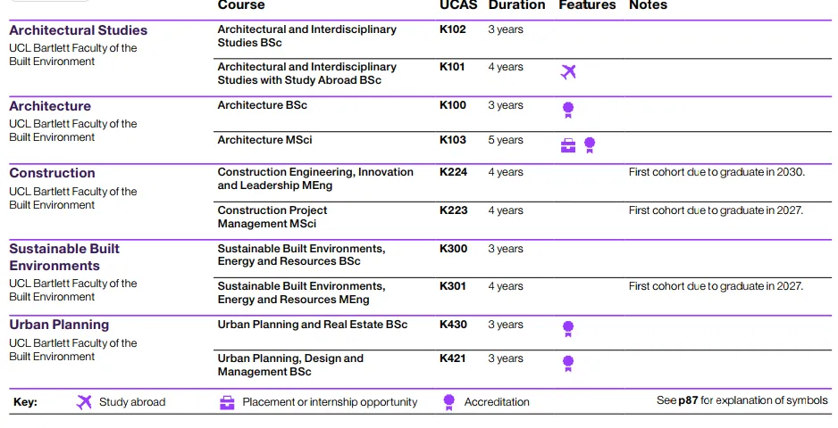Click UCAS code K300

pyautogui.click(x=453, y=248)
